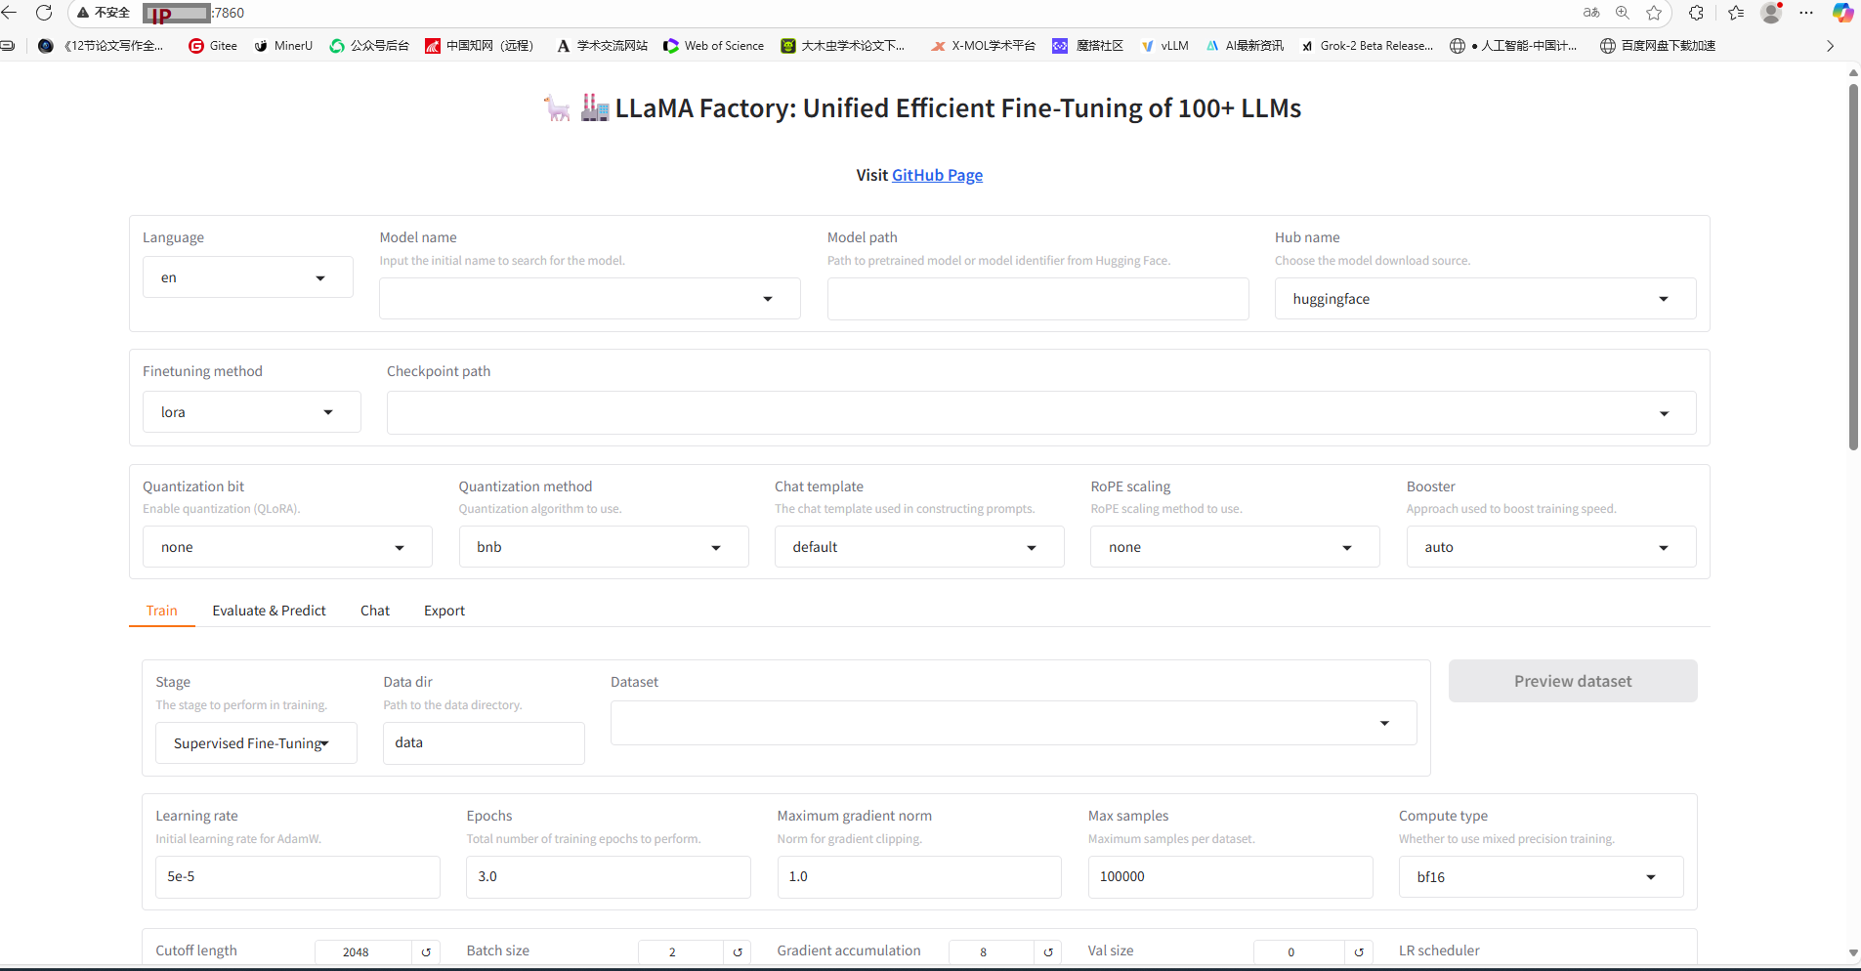This screenshot has width=1861, height=971.
Task: Open the Stage Supervised Fine-Tuning dropdown
Action: [x=256, y=743]
